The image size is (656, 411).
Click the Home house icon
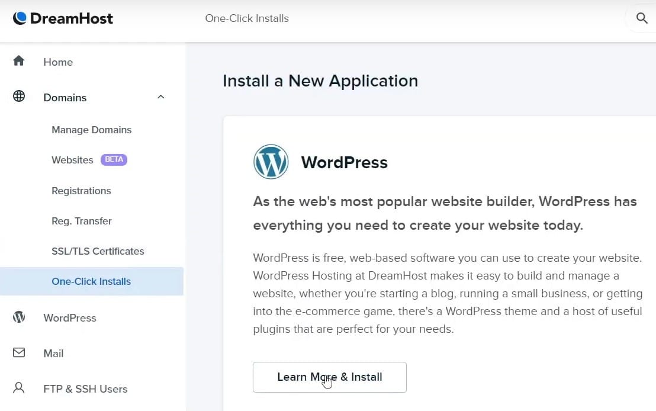19,61
